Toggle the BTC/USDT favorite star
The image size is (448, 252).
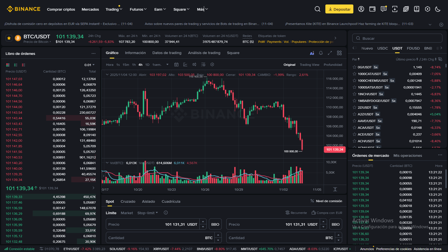pyautogui.click(x=9, y=38)
